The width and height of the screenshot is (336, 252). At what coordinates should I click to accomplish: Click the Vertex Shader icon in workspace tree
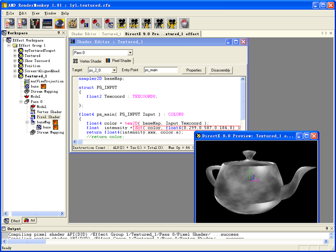33,112
